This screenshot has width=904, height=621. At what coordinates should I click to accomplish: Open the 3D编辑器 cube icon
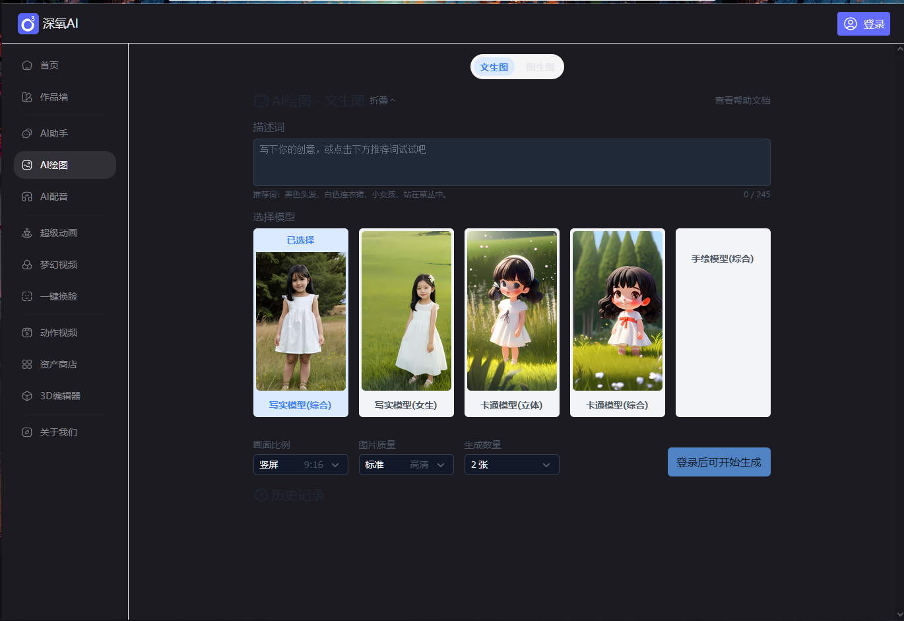coord(27,396)
